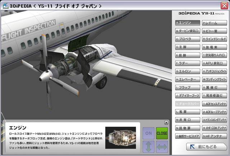Click the engine photo thumbnail
This screenshot has height=156, width=230.
click(121, 138)
